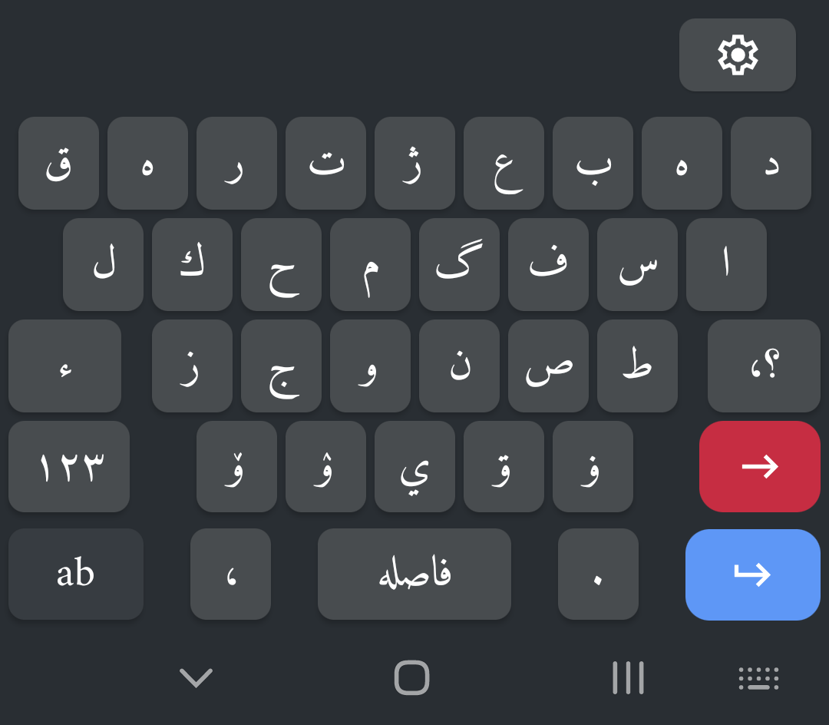
Task: Hide keyboard with the down chevron
Action: tap(197, 677)
